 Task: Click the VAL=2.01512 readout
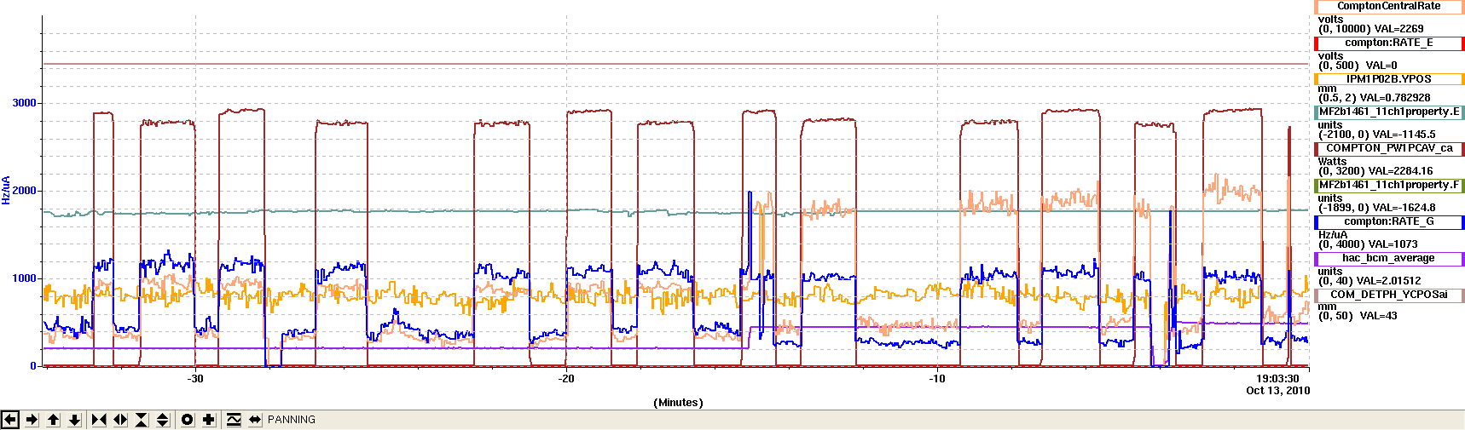(1389, 281)
